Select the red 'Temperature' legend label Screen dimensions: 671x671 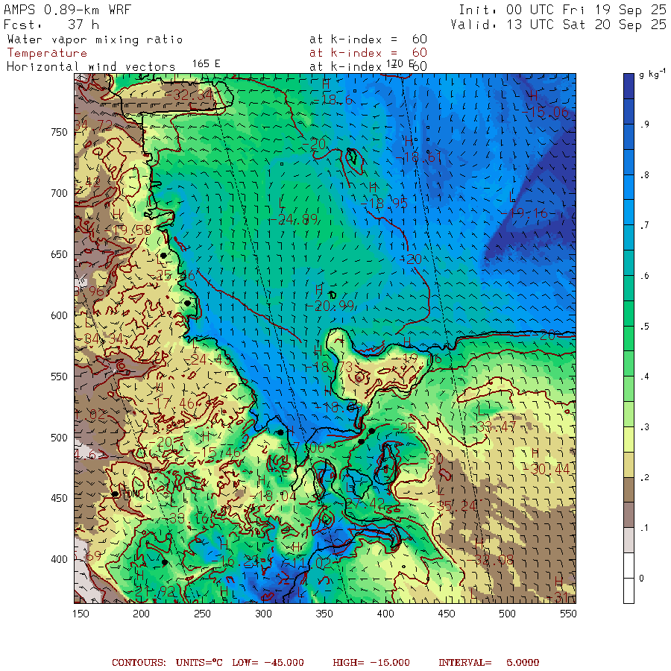coord(47,53)
